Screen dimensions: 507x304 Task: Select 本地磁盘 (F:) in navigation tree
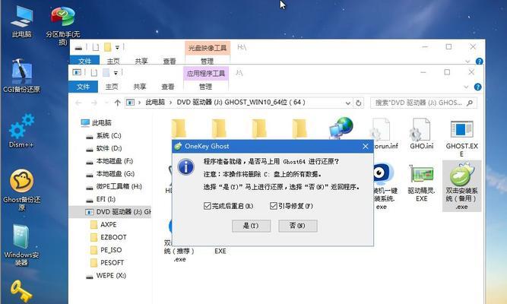click(109, 161)
